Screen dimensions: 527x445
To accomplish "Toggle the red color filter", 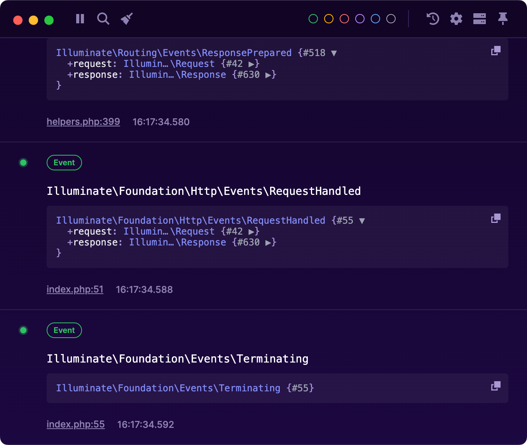I will click(x=344, y=18).
